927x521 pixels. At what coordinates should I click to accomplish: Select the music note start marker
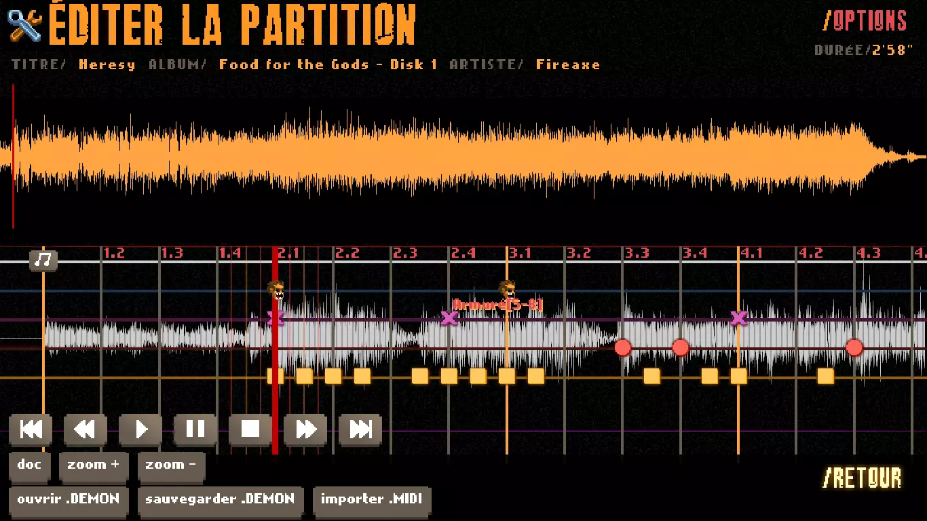pos(43,260)
